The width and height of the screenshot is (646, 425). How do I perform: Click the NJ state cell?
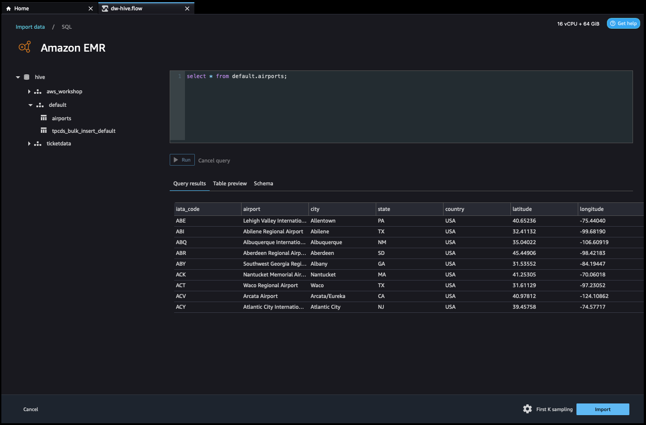click(410, 307)
